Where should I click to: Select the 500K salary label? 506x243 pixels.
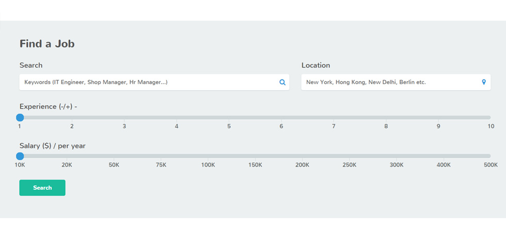point(491,165)
